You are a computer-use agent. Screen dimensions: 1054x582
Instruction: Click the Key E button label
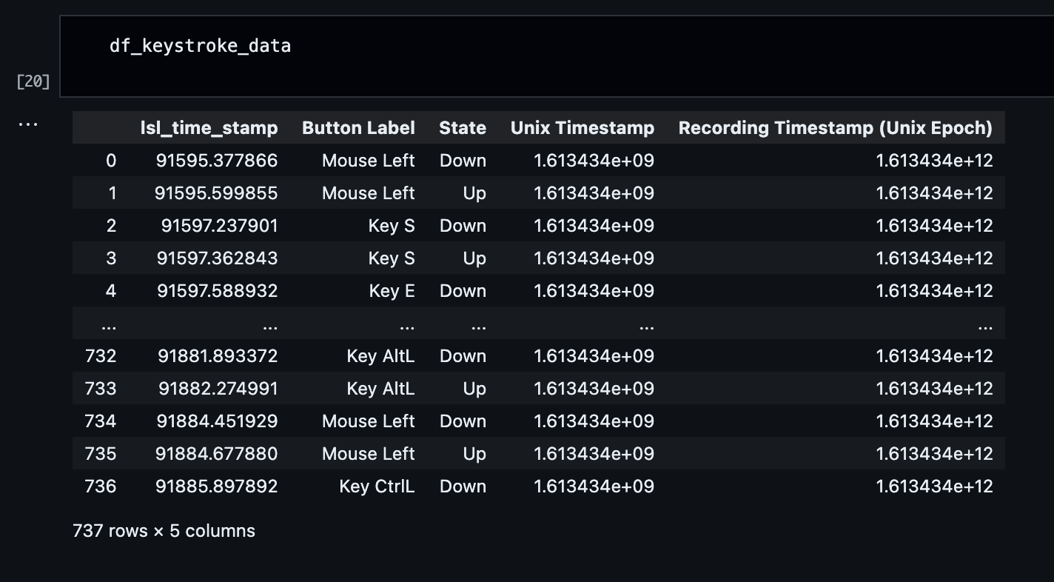pos(392,291)
